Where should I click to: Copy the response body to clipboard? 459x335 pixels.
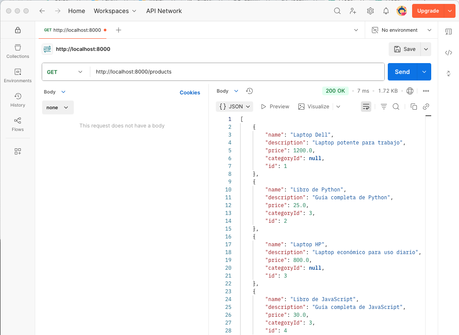click(414, 107)
